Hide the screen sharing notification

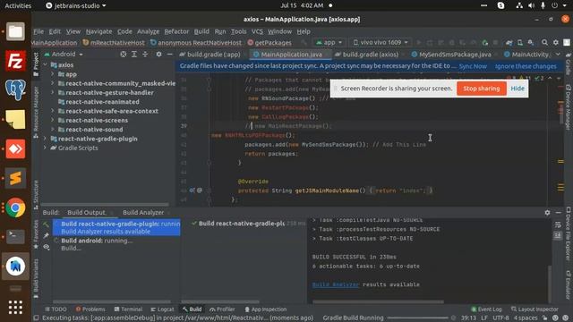517,89
